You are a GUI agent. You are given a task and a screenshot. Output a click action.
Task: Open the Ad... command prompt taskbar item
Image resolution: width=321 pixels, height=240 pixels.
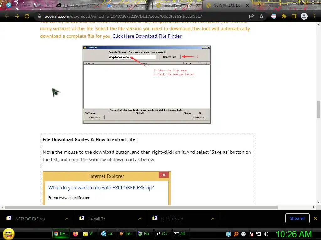coord(181,234)
